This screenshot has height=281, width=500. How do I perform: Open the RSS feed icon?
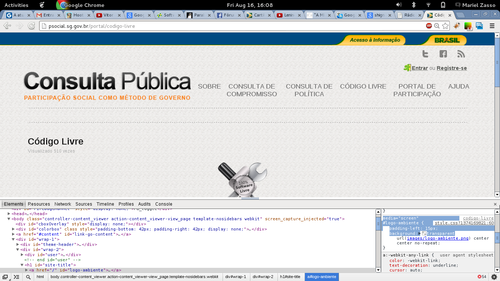pos(461,54)
